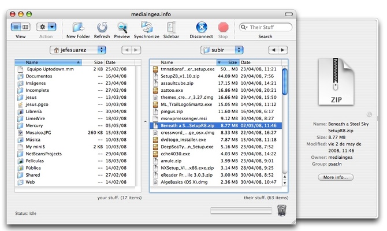Select the Incomplete folder row
This screenshot has height=231, width=387.
[75, 90]
